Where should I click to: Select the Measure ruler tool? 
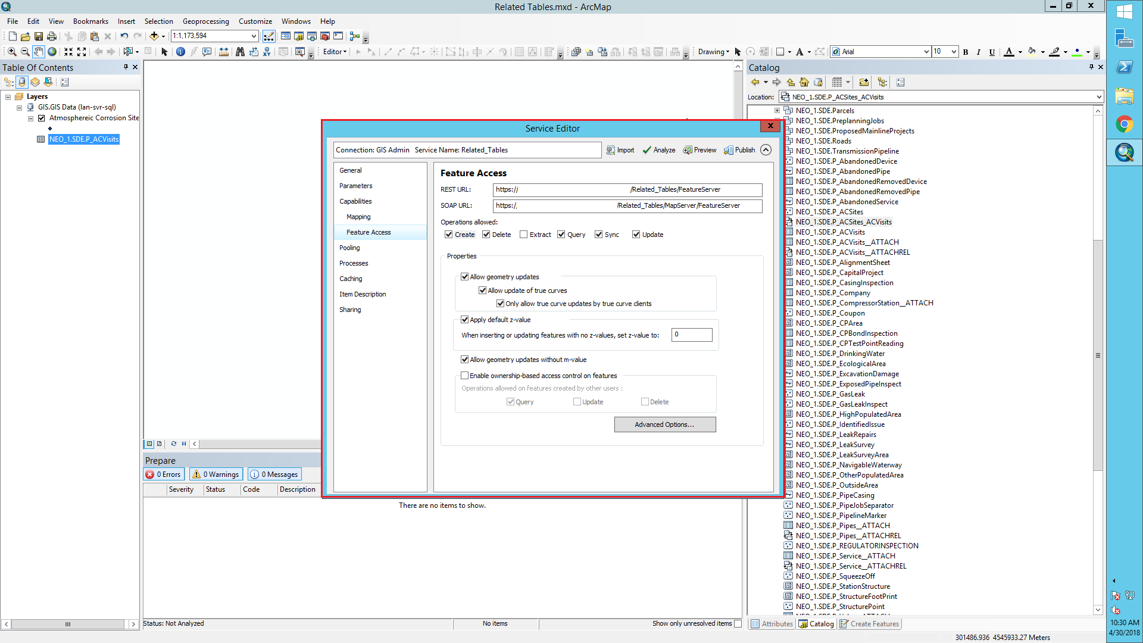click(x=224, y=52)
